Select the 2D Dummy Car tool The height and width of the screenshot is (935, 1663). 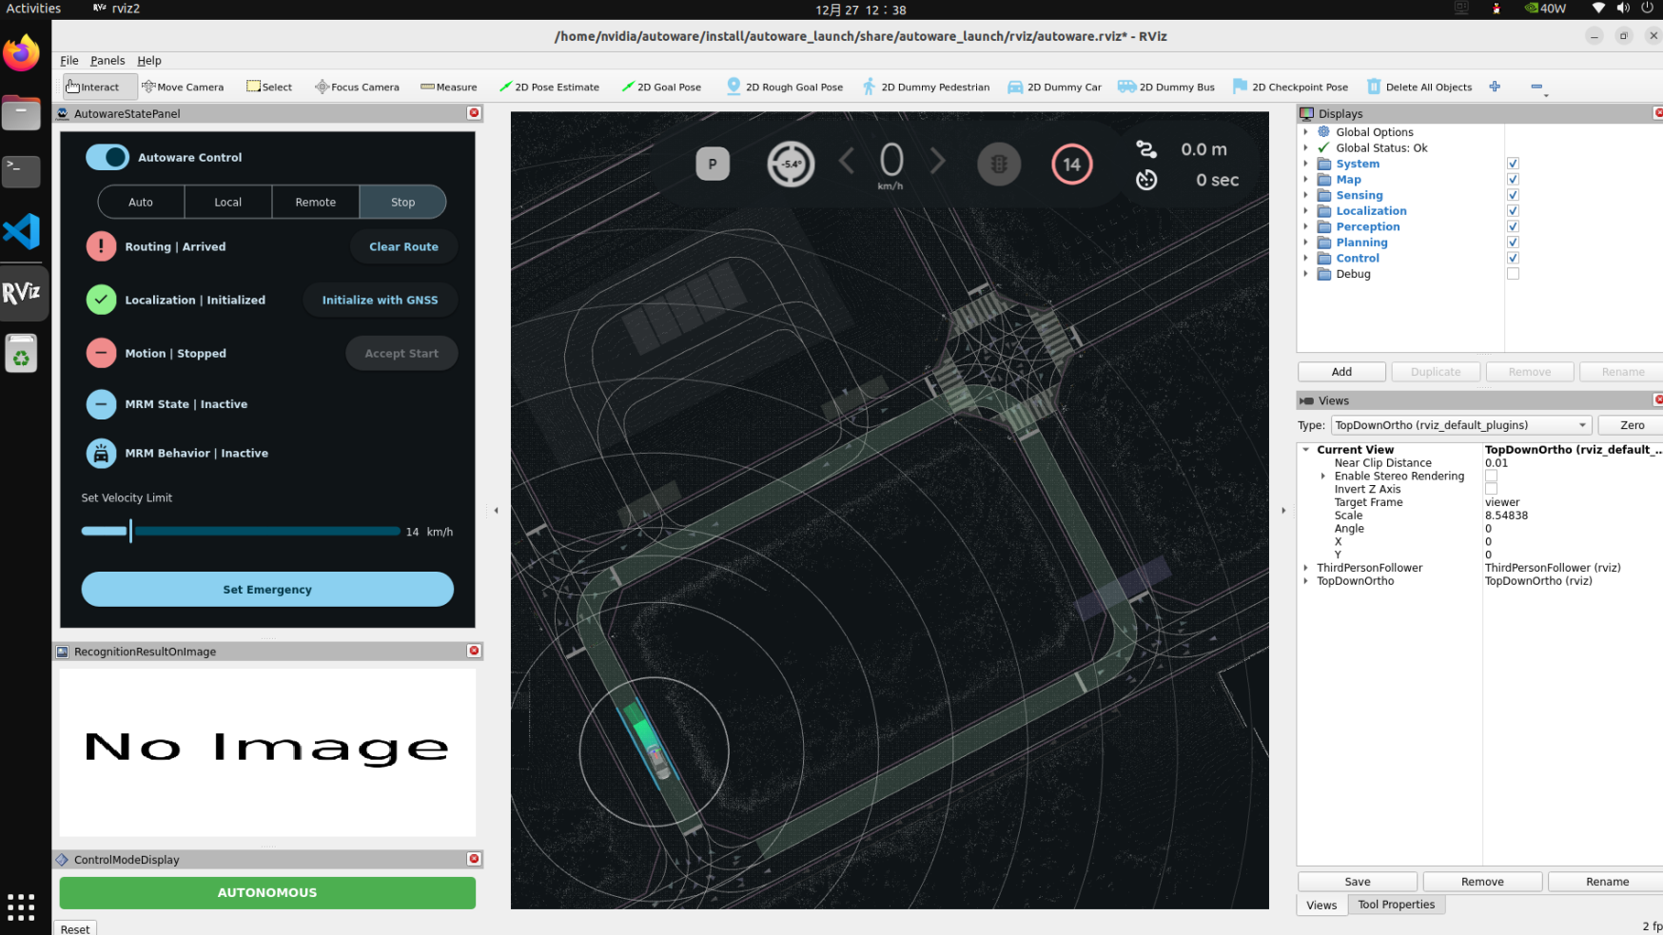[1054, 86]
